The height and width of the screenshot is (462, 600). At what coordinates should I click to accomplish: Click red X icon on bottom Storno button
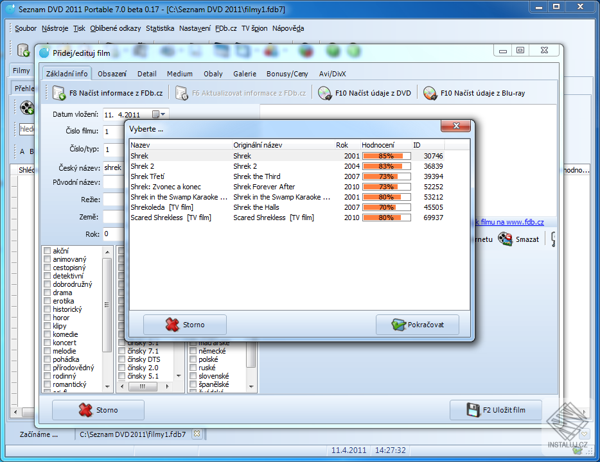pyautogui.click(x=85, y=410)
